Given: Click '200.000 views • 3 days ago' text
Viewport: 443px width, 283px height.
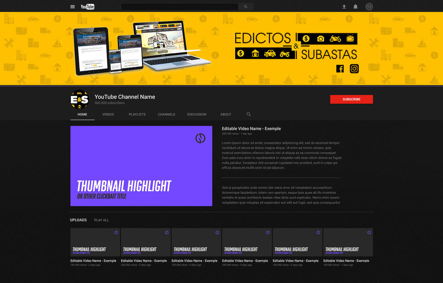Looking at the screenshot, I should click(x=136, y=265).
